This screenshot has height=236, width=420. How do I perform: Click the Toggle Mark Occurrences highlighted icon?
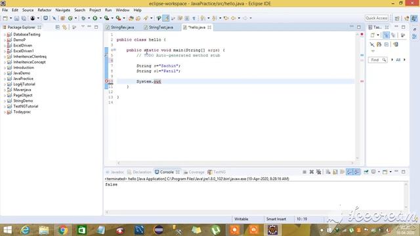[x=166, y=18]
